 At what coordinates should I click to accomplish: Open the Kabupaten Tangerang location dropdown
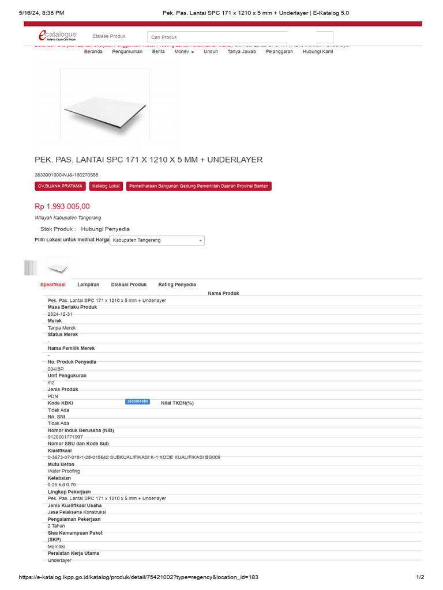pyautogui.click(x=157, y=240)
